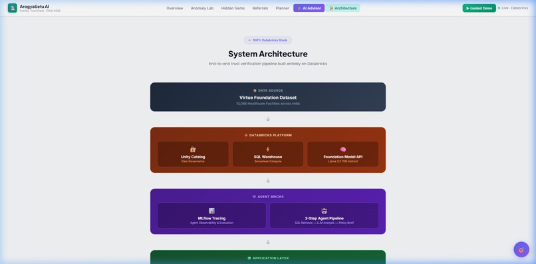Select the Foundation Model API card

tap(343, 154)
